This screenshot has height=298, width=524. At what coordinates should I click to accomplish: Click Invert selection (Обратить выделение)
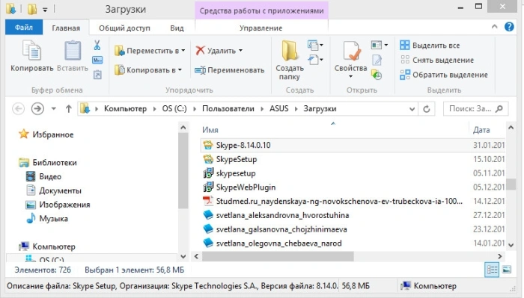pos(444,75)
